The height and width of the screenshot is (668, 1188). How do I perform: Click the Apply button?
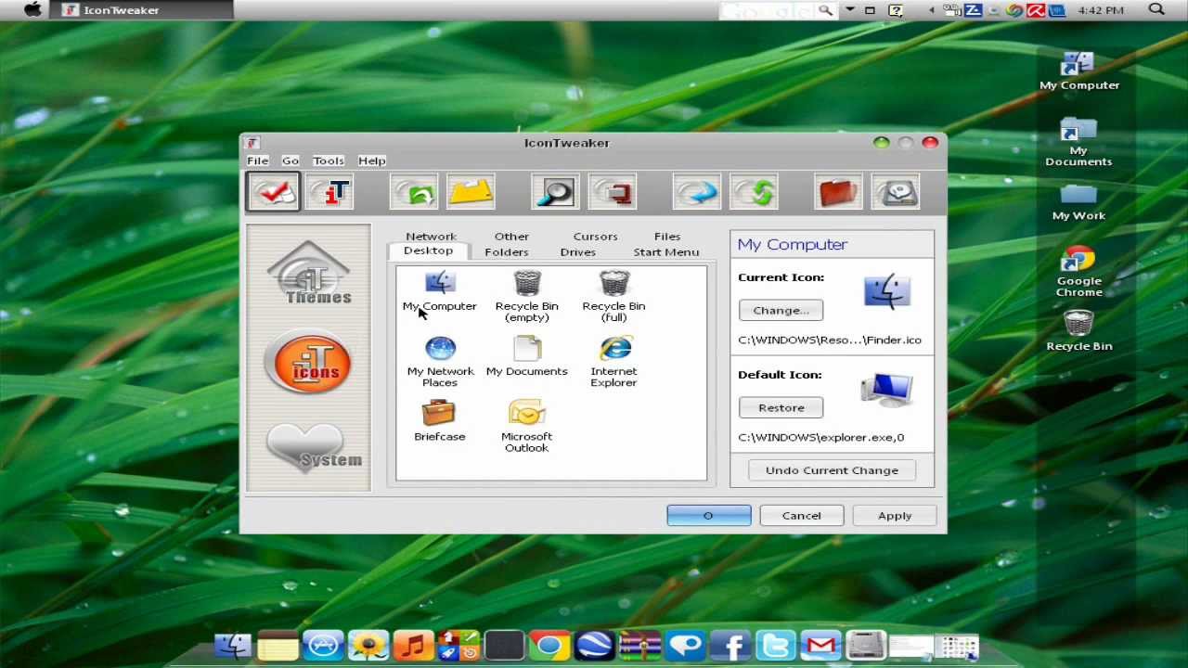pos(895,516)
